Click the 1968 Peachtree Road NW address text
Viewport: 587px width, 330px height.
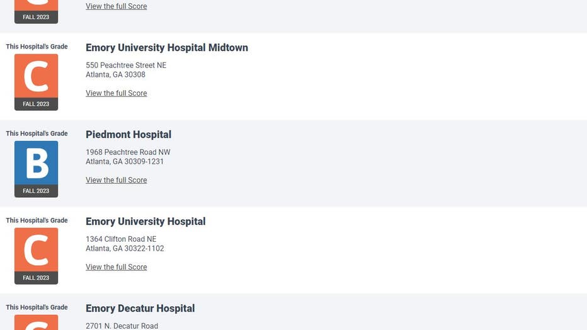pyautogui.click(x=128, y=152)
